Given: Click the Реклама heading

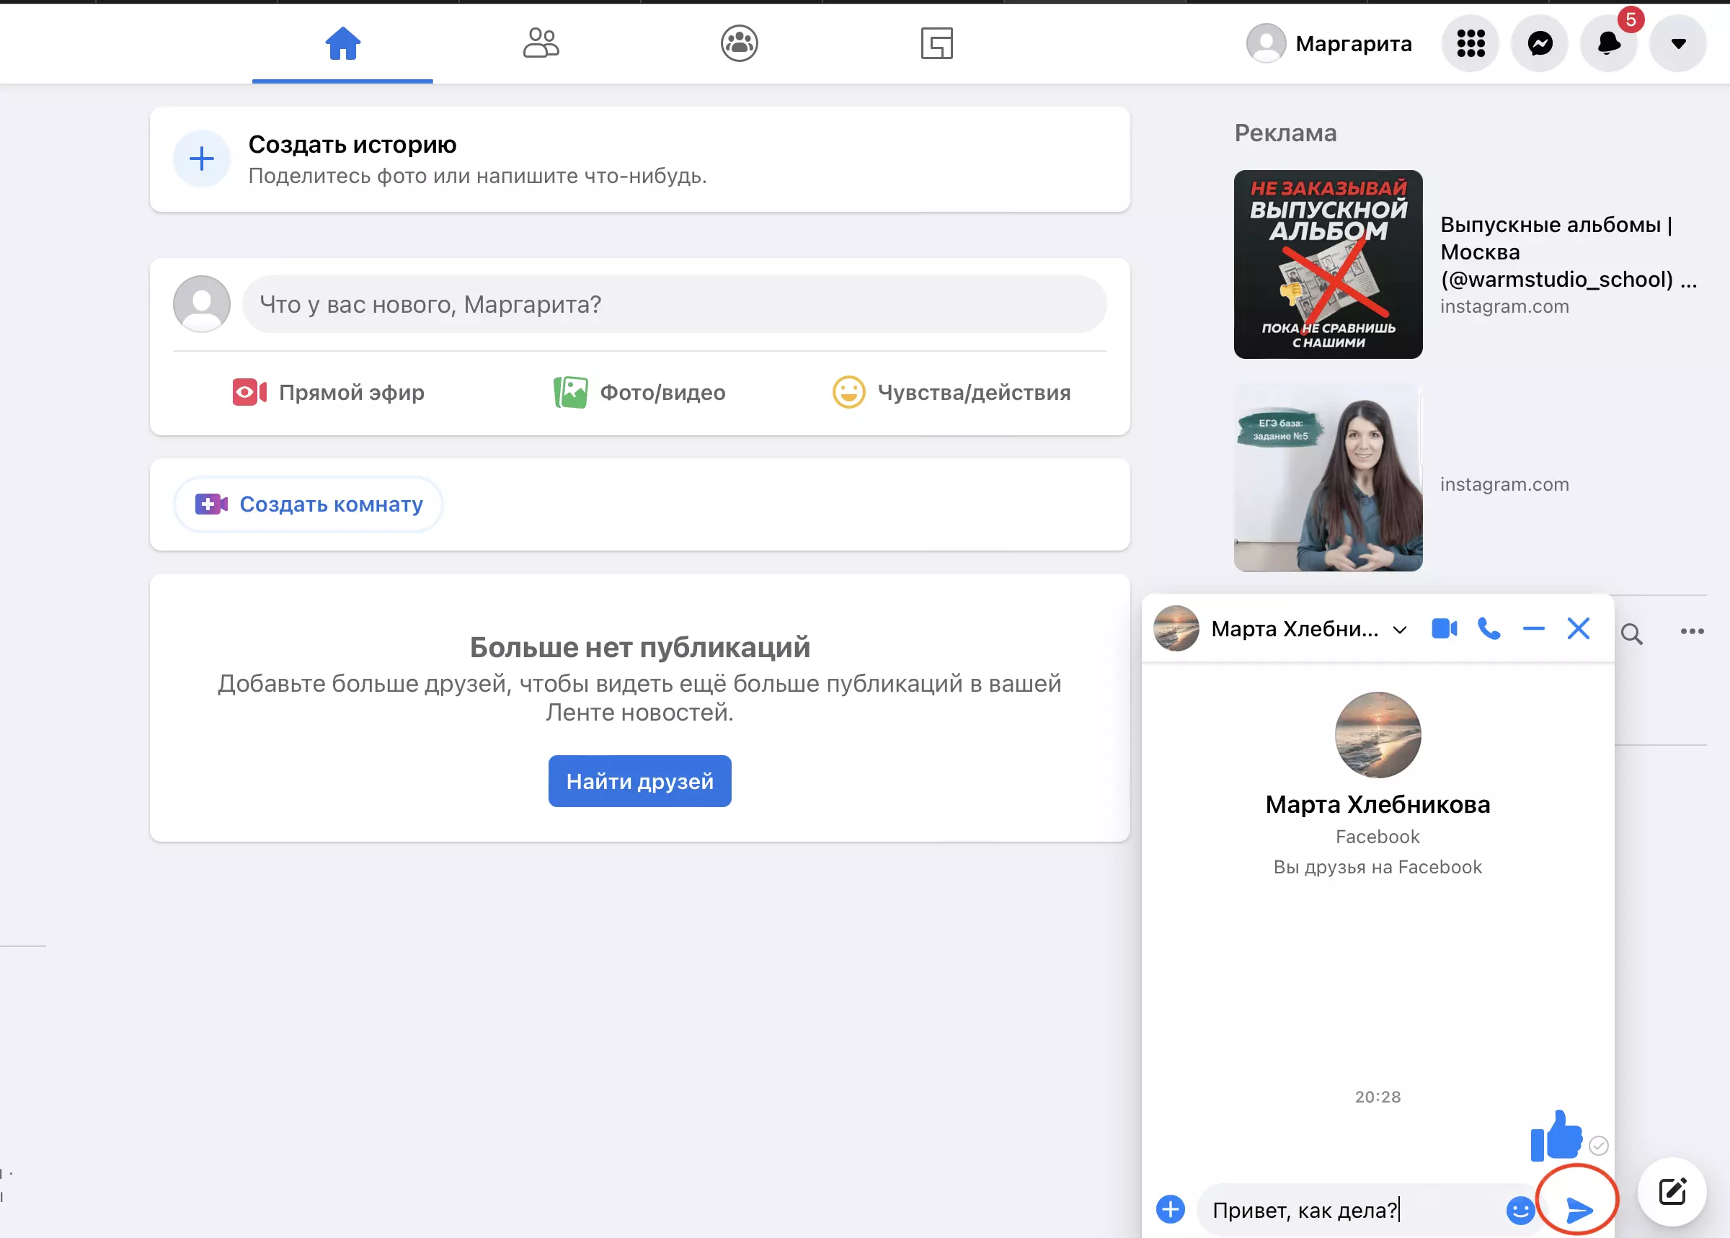Looking at the screenshot, I should click(x=1285, y=133).
